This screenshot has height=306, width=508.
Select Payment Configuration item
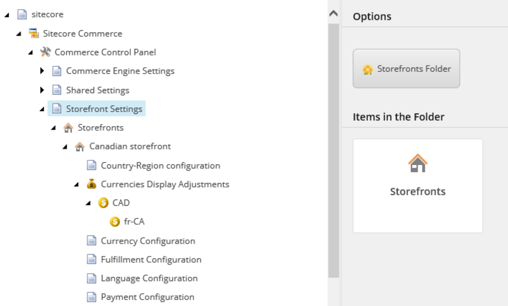click(x=147, y=297)
